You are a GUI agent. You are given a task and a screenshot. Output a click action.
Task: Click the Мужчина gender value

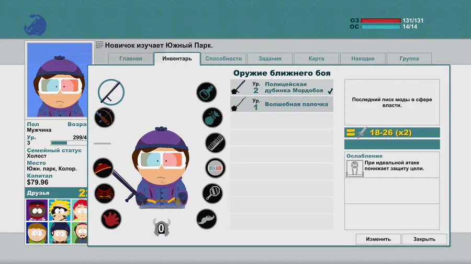pos(39,130)
